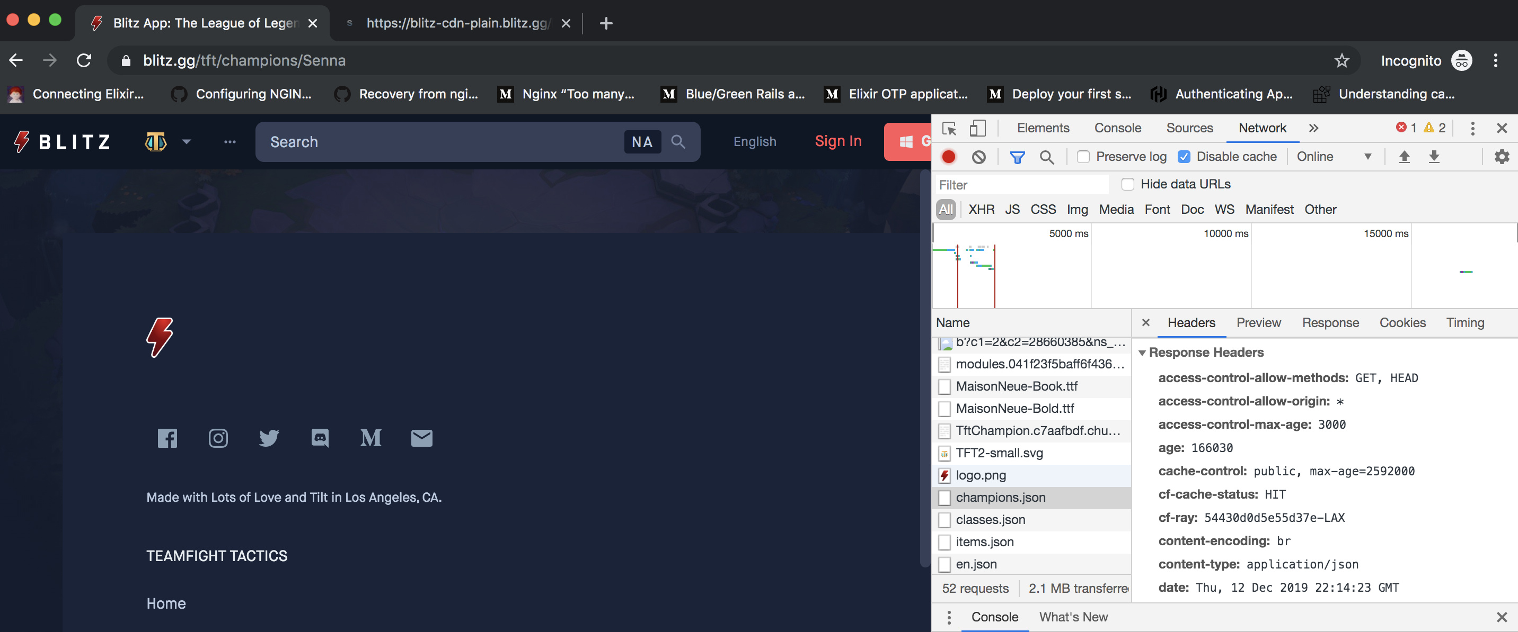Enable the Preserve log checkbox
1518x632 pixels.
pos(1083,157)
